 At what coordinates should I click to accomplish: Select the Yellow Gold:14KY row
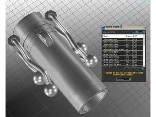click(x=123, y=44)
